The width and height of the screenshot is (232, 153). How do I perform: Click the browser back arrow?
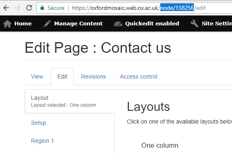click(x=6, y=8)
